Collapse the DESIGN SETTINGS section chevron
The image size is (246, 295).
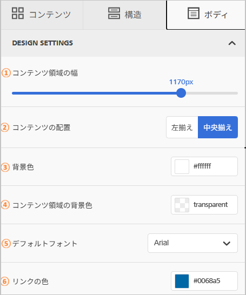[x=232, y=43]
